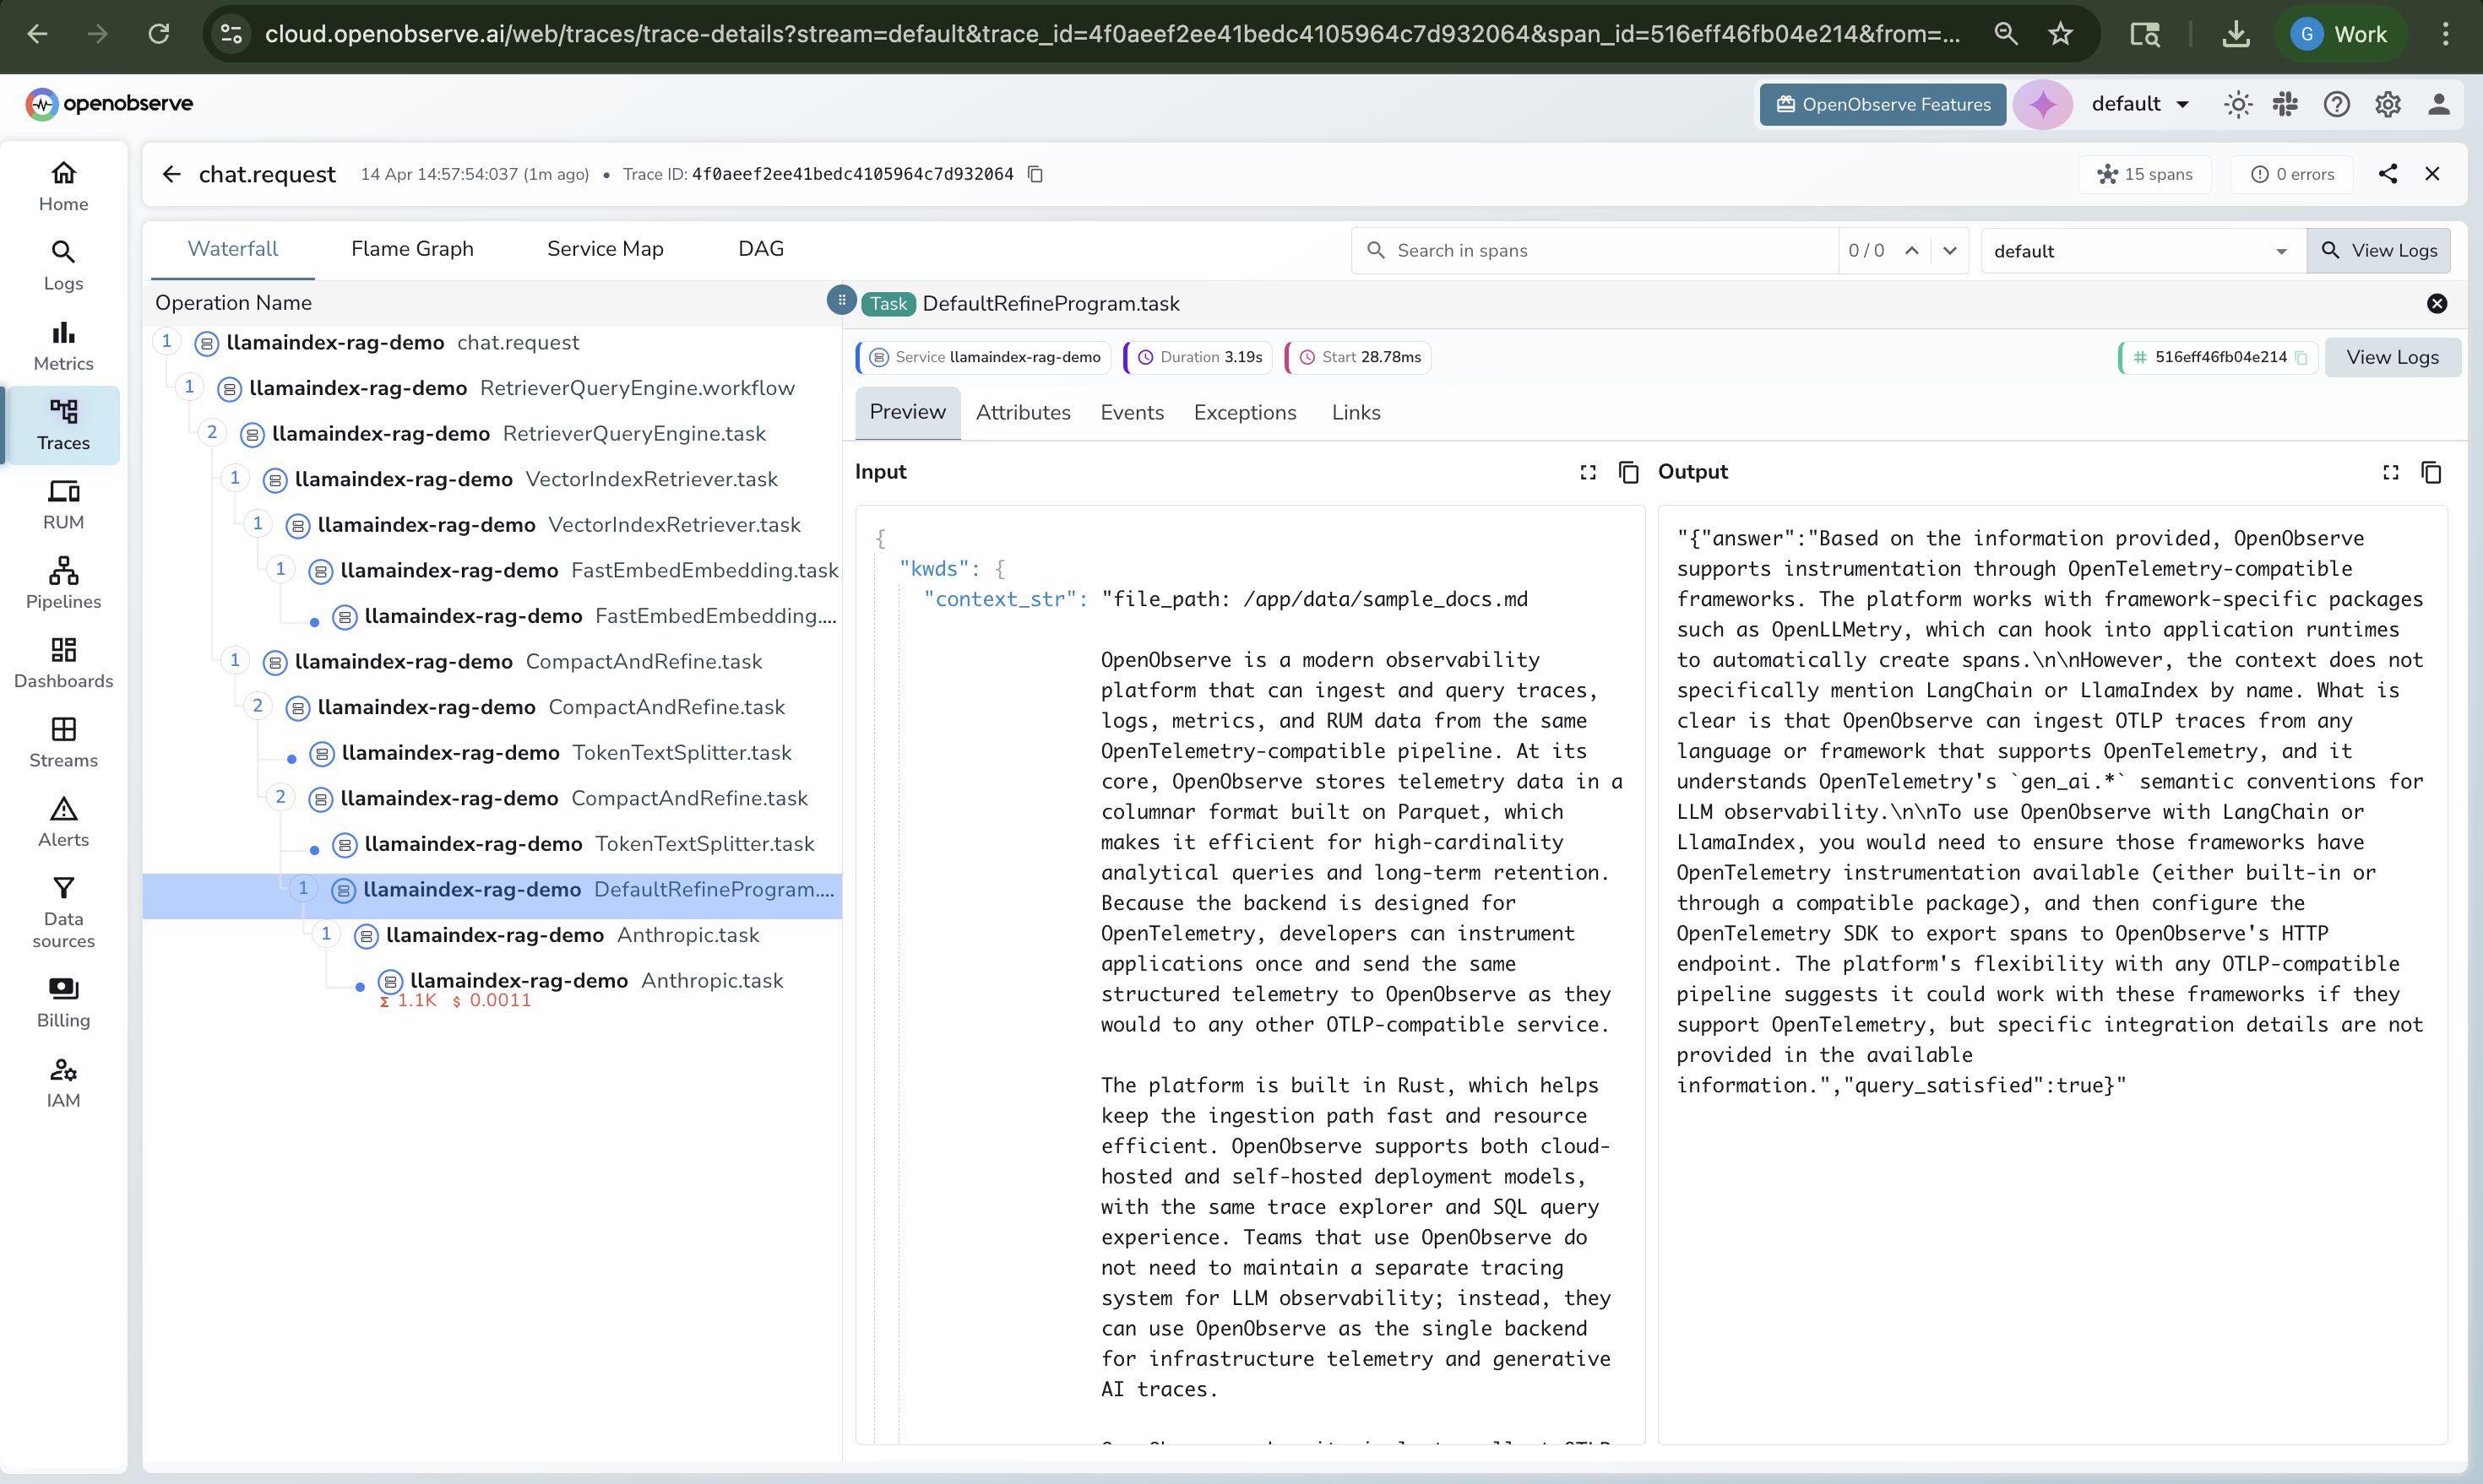Click the back arrow beside chat.request
2483x1484 pixels.
coord(171,173)
